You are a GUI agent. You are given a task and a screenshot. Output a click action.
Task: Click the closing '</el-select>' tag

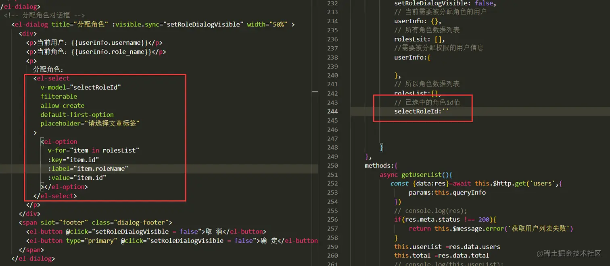pyautogui.click(x=55, y=196)
